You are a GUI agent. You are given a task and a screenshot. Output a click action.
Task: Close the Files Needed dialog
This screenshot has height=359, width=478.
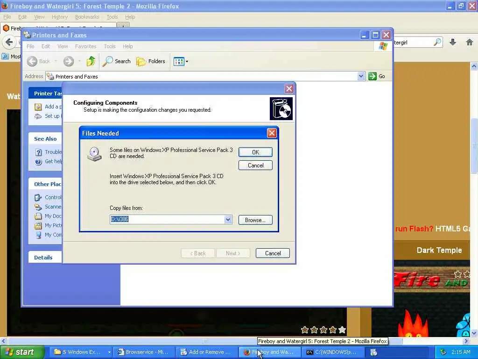271,133
